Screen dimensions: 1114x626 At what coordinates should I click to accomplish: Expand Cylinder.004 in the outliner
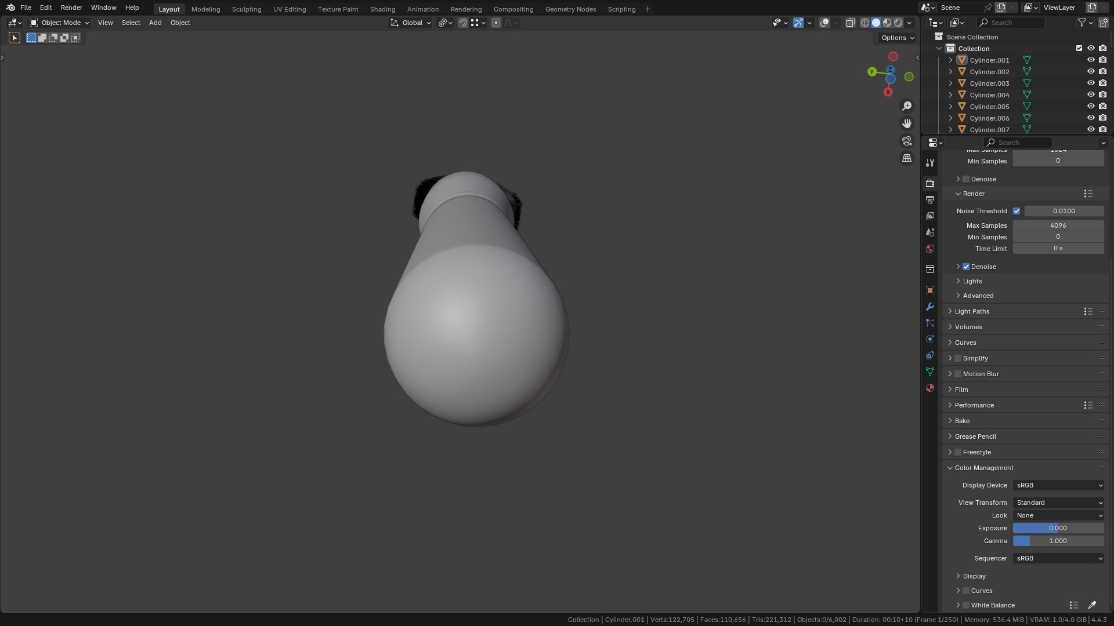point(950,94)
